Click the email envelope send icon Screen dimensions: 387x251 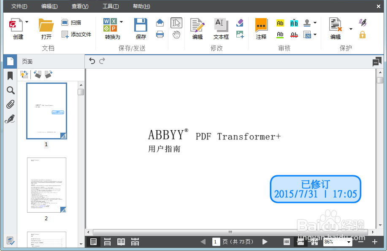click(x=160, y=23)
